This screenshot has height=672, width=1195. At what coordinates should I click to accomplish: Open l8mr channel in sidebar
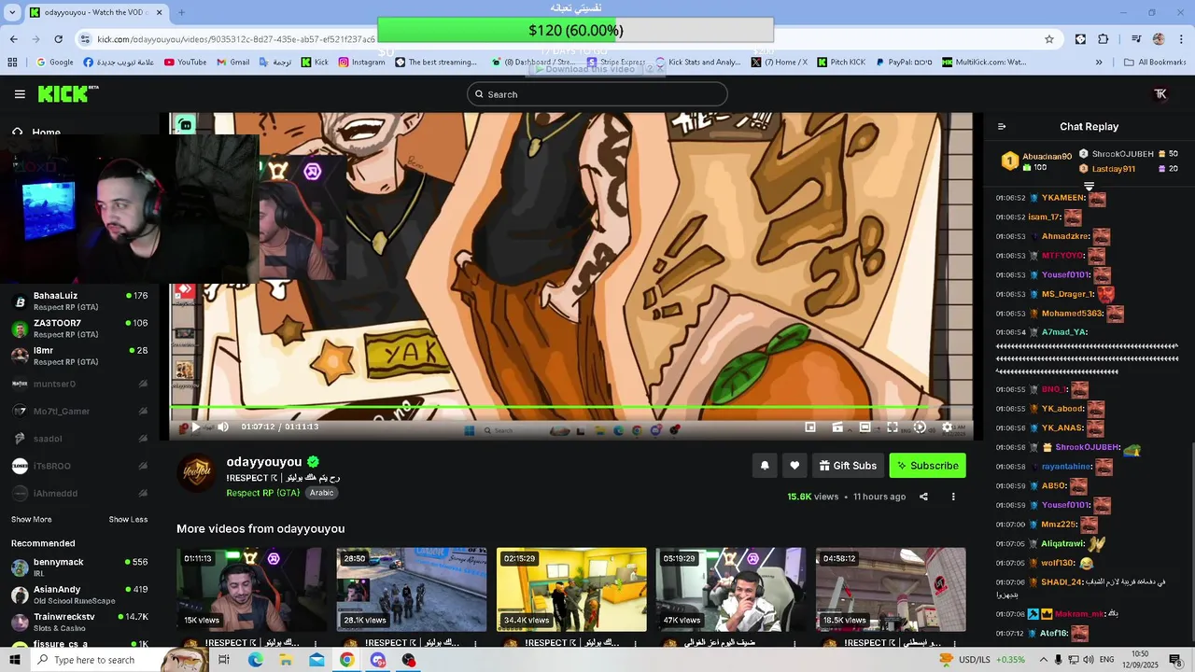78,356
